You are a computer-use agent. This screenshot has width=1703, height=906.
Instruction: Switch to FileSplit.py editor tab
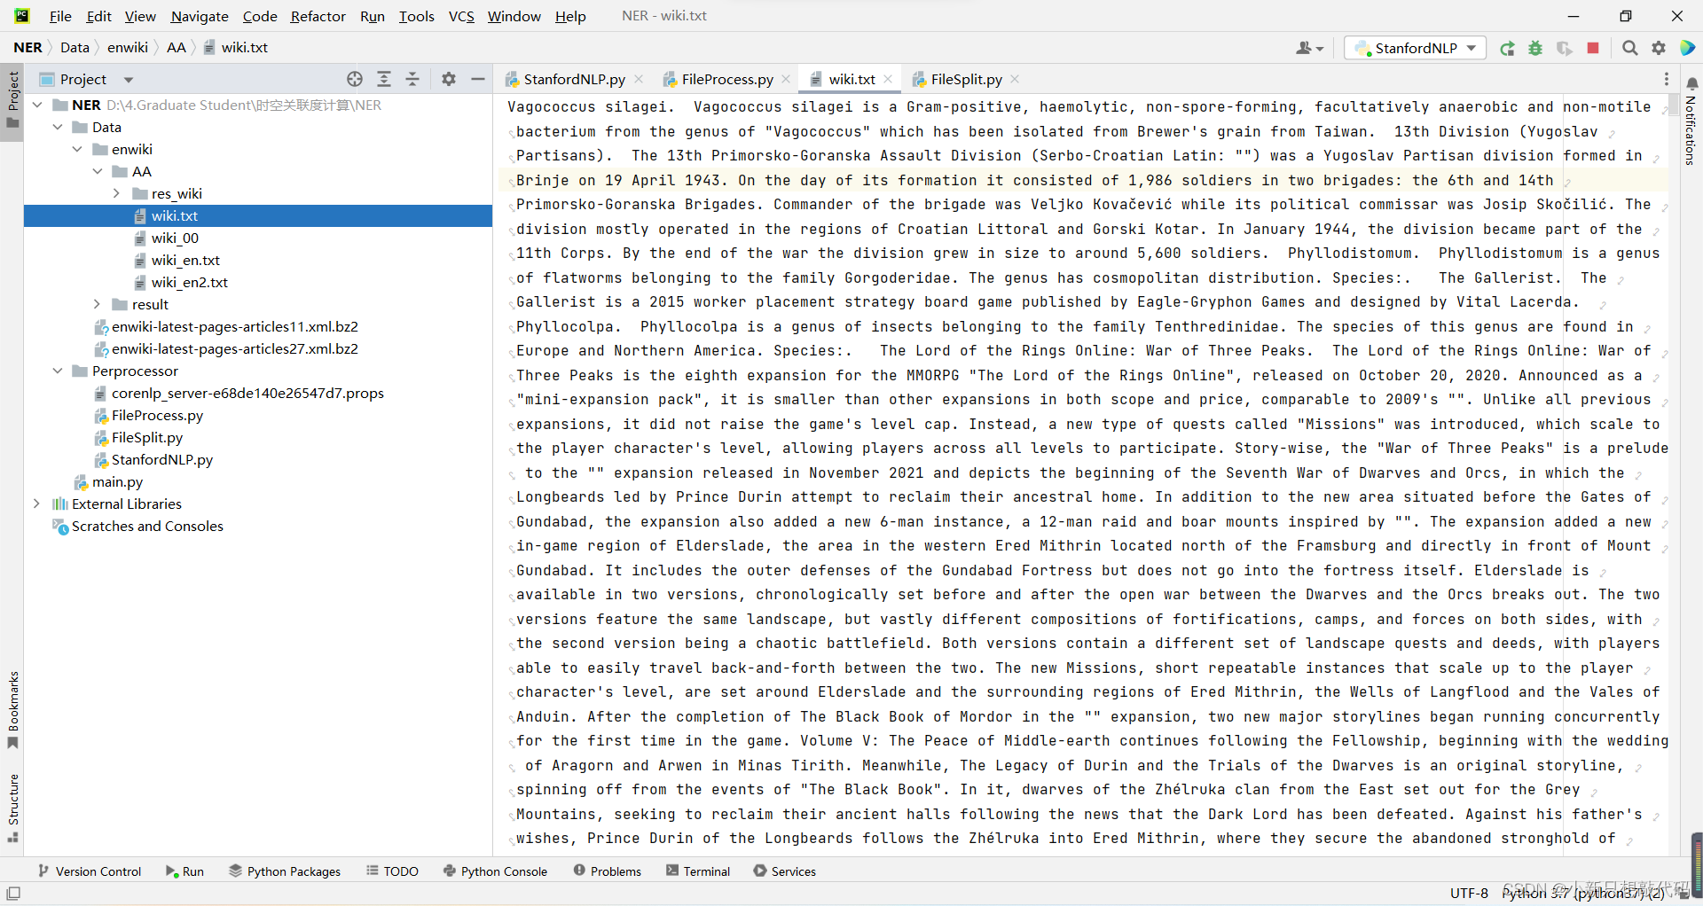click(966, 79)
